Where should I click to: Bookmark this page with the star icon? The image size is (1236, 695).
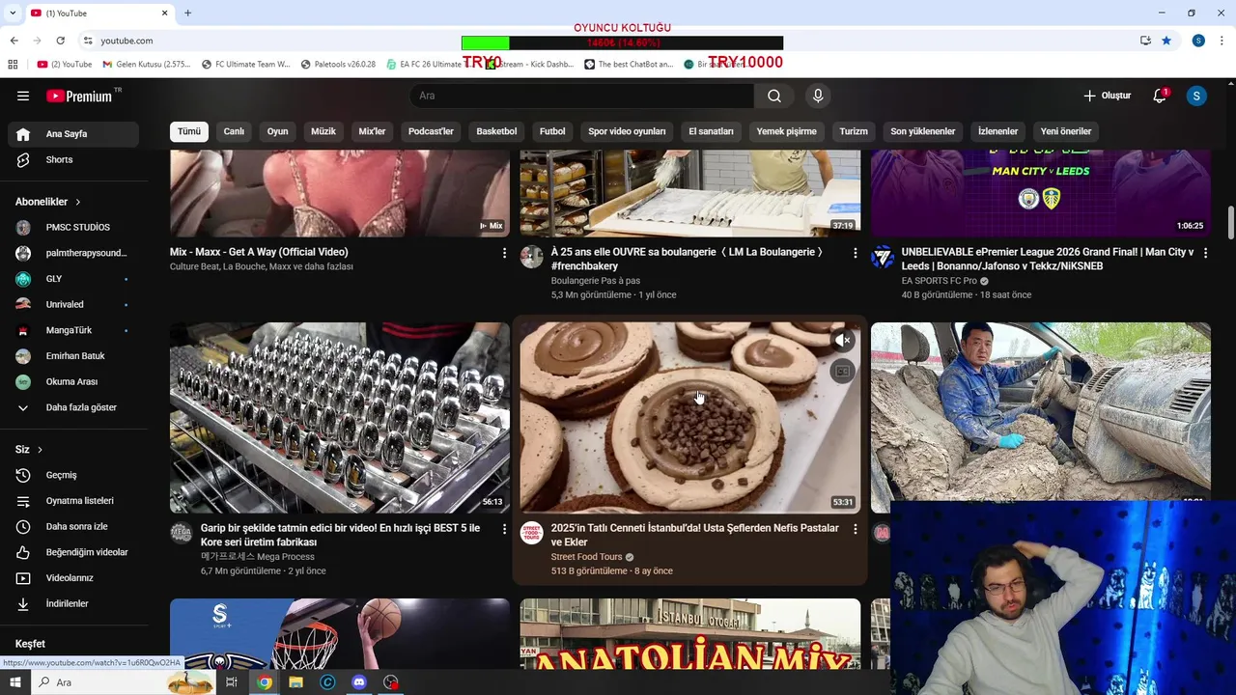point(1166,41)
